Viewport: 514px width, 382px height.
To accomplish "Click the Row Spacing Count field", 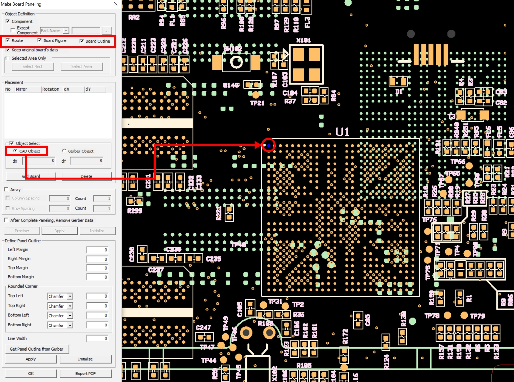I will (x=102, y=208).
